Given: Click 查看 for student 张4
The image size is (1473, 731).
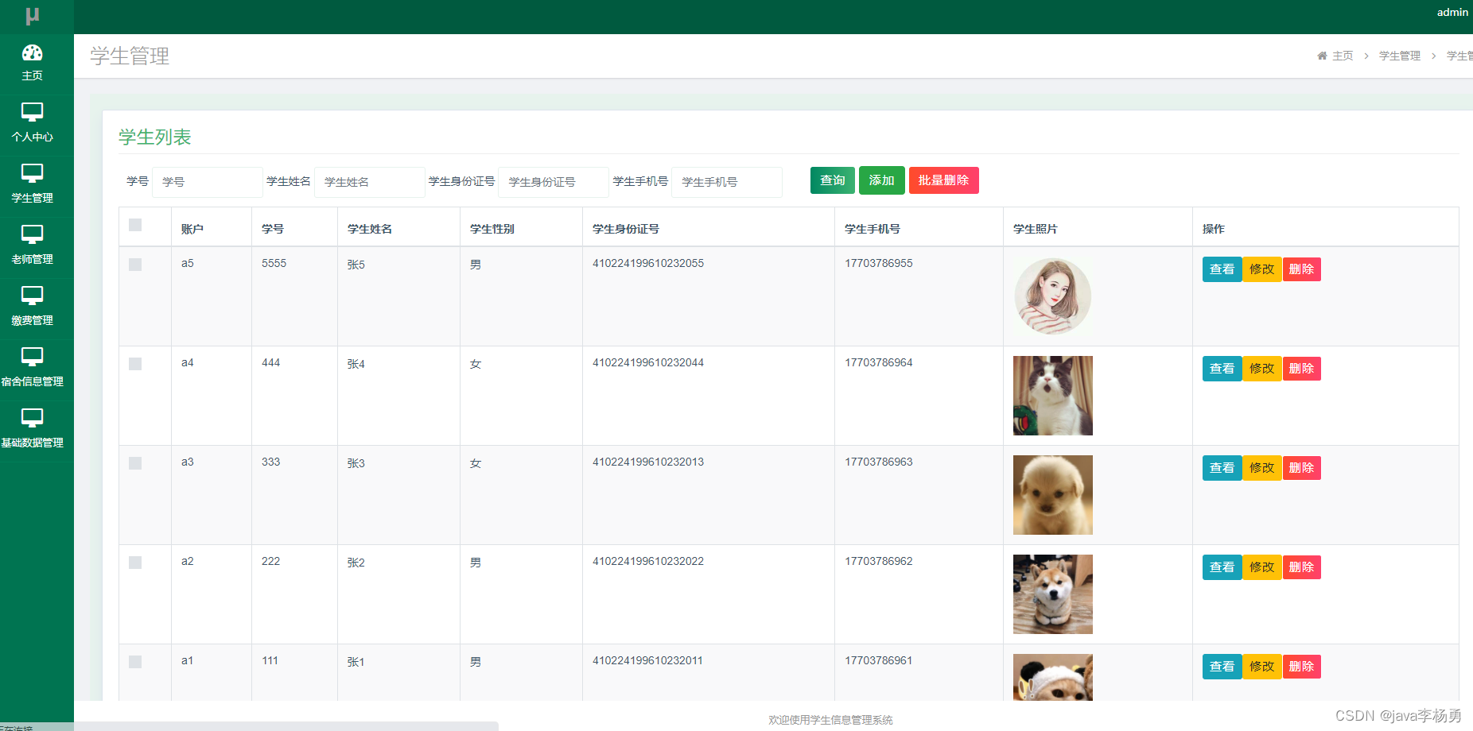Looking at the screenshot, I should (1222, 369).
